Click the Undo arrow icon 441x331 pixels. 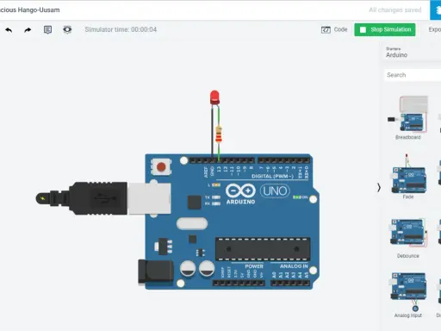click(9, 30)
